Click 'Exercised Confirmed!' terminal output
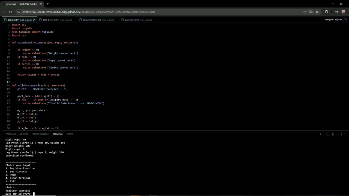 20,156
